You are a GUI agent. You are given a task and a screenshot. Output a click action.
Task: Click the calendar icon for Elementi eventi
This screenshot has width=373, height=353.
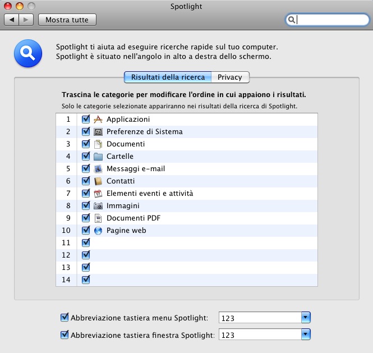(98, 194)
